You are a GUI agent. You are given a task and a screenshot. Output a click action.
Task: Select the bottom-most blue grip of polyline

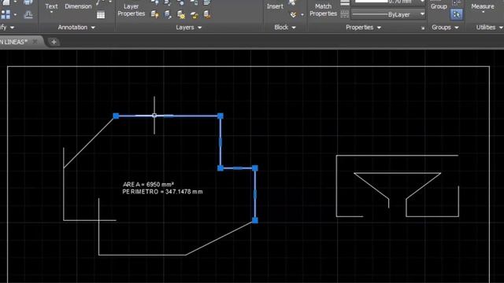255,220
